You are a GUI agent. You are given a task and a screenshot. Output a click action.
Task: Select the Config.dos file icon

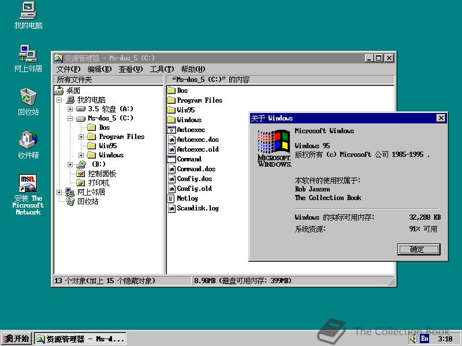pyautogui.click(x=172, y=179)
